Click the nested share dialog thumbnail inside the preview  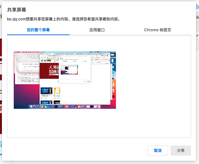point(69,70)
